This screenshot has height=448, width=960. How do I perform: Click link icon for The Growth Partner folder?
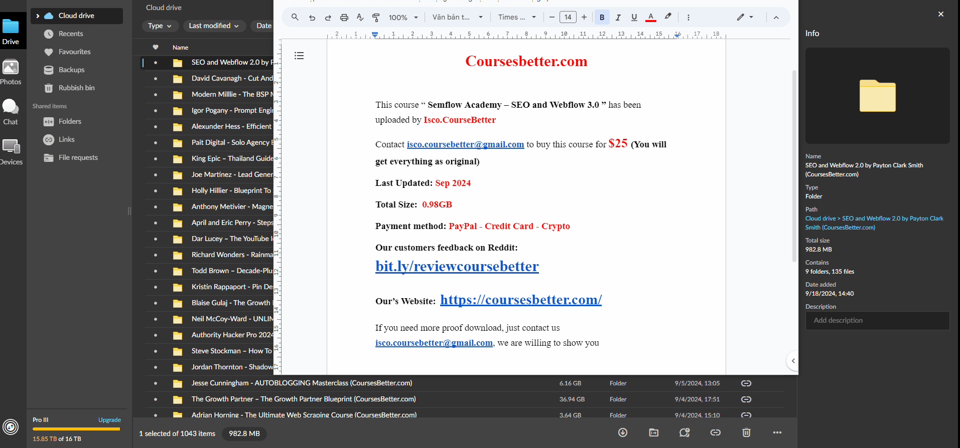(x=746, y=399)
